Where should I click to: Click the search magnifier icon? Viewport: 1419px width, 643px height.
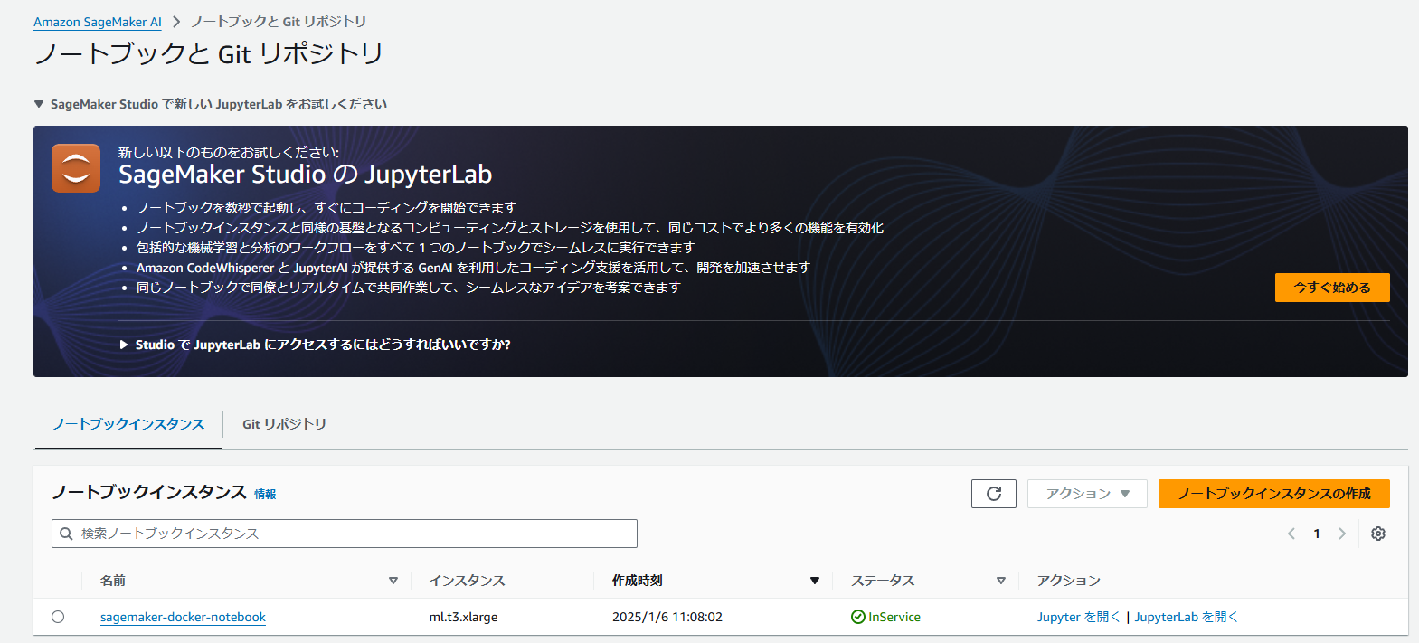pos(66,534)
